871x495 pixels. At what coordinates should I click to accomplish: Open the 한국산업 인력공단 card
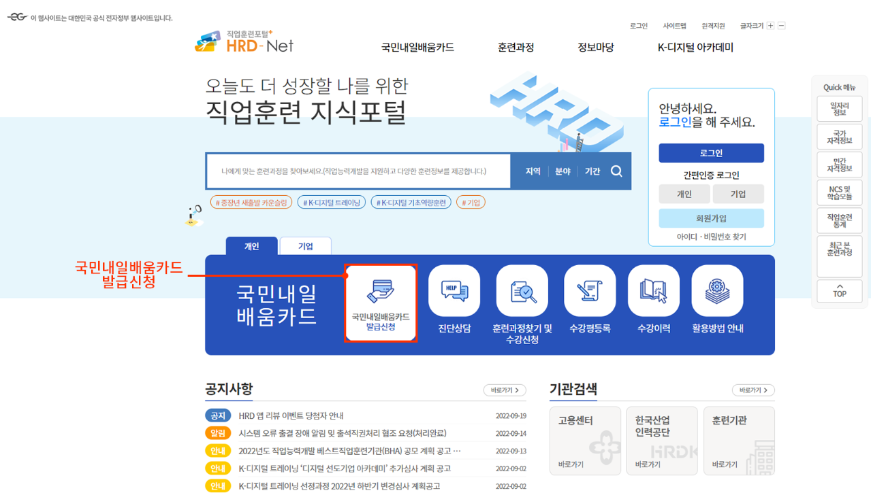[x=662, y=441]
